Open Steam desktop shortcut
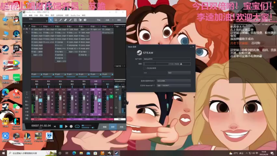This screenshot has height=156, width=277. 6,50
